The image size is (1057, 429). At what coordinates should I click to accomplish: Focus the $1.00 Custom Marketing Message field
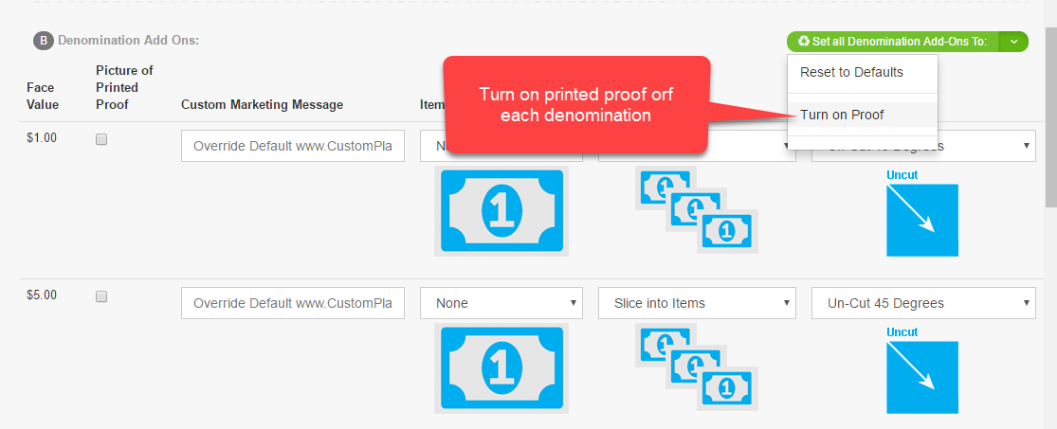293,146
